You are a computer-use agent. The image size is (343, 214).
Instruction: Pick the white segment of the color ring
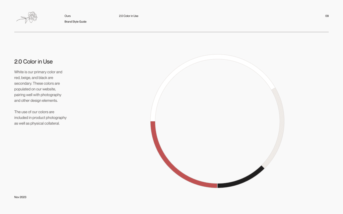(x=208, y=57)
